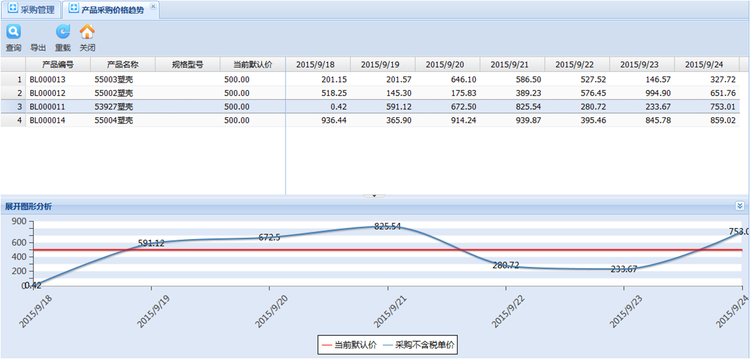Click the 规格型号 column header
The image size is (750, 359).
188,65
